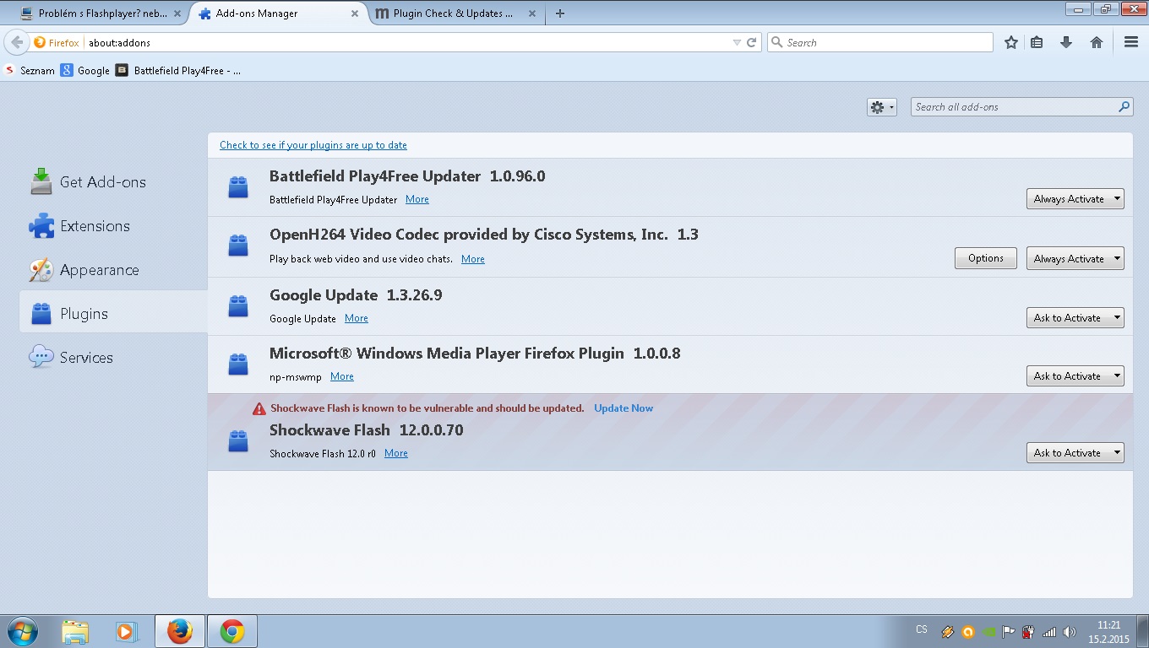1149x648 pixels.
Task: Open Windows Explorer from the taskbar
Action: point(75,631)
